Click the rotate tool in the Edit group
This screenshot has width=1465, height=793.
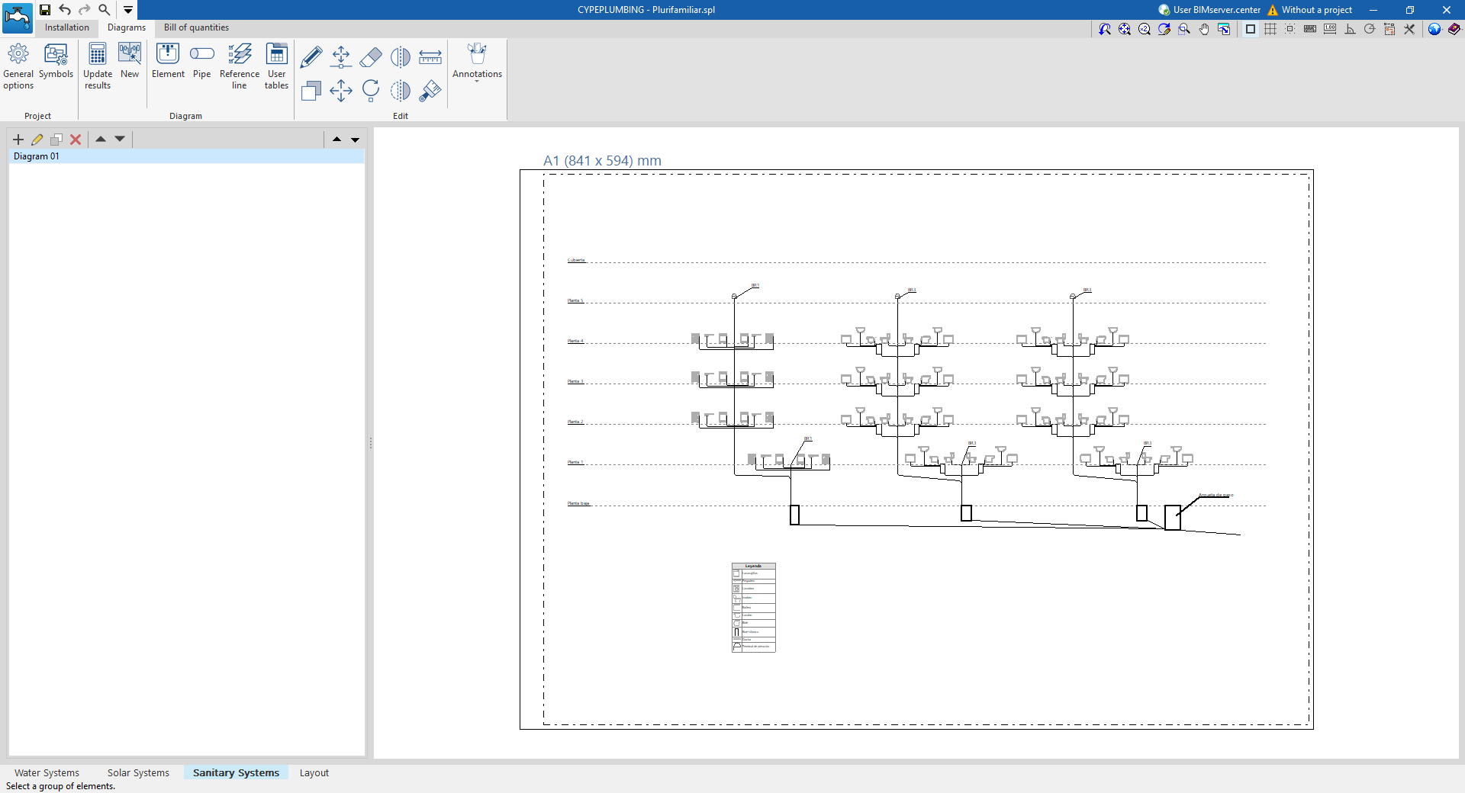tap(371, 91)
